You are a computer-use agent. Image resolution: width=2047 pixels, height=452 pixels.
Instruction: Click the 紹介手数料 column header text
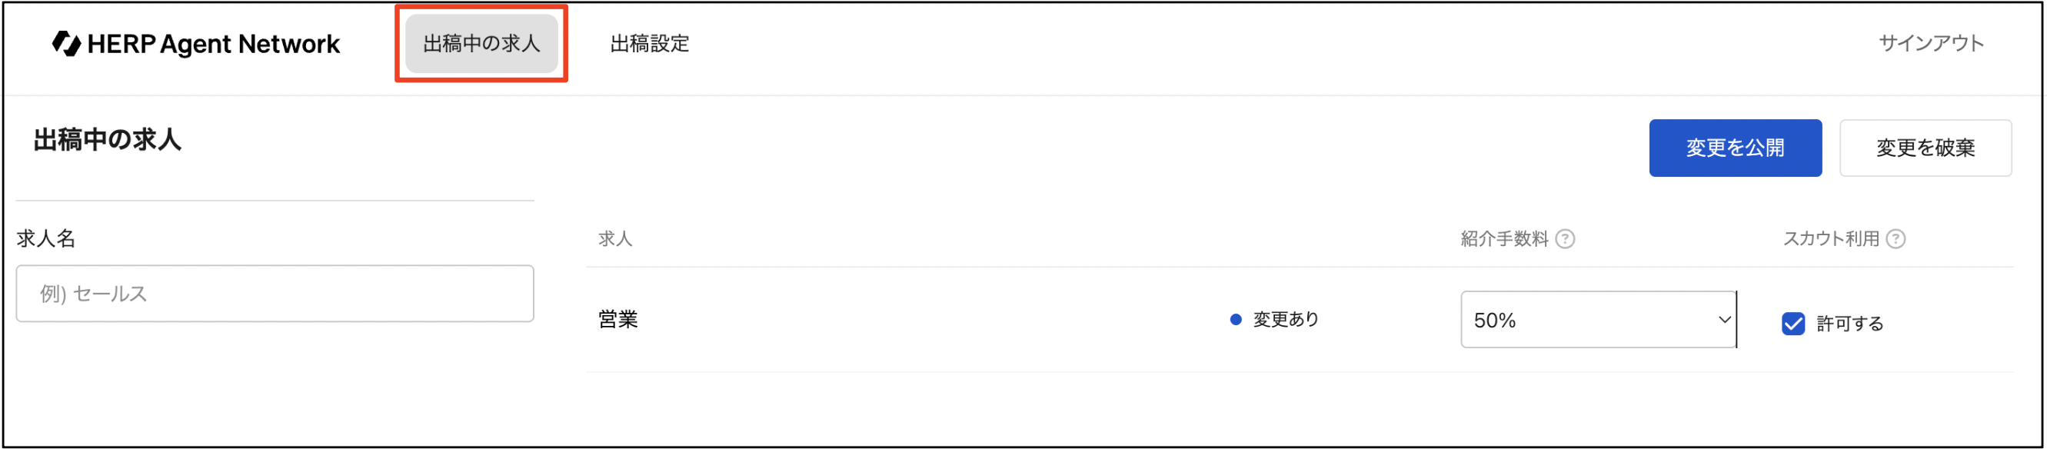pos(1504,239)
